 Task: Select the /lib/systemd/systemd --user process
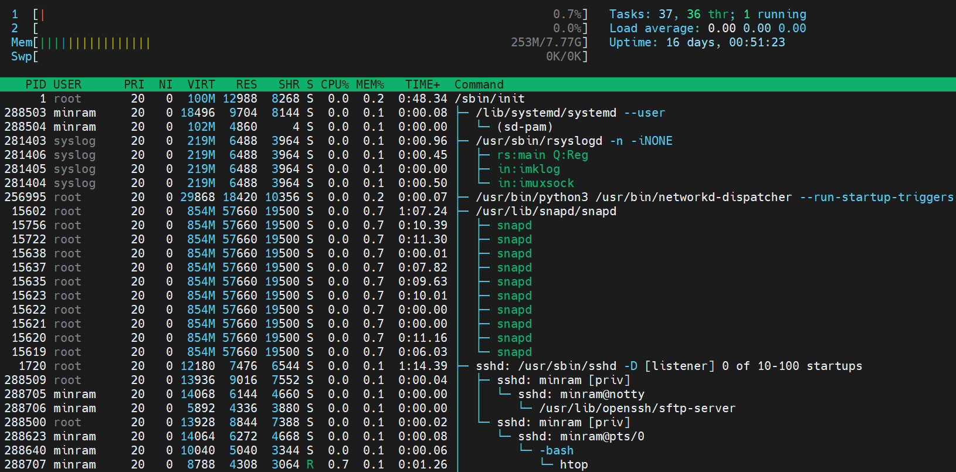pos(478,113)
